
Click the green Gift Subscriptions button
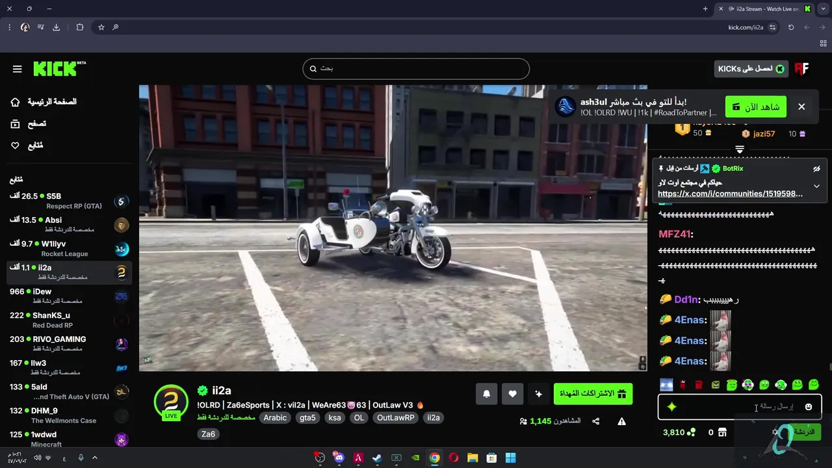pos(593,394)
